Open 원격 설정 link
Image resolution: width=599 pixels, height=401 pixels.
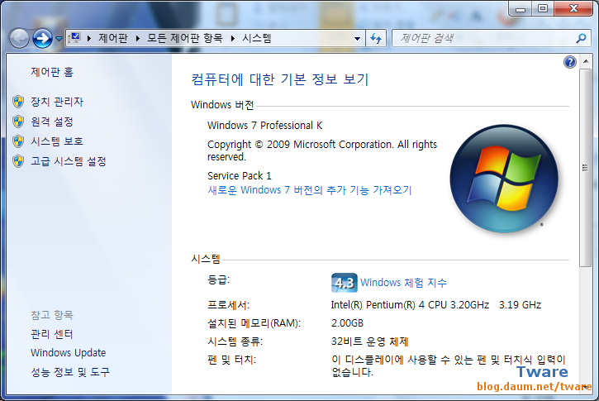click(52, 122)
